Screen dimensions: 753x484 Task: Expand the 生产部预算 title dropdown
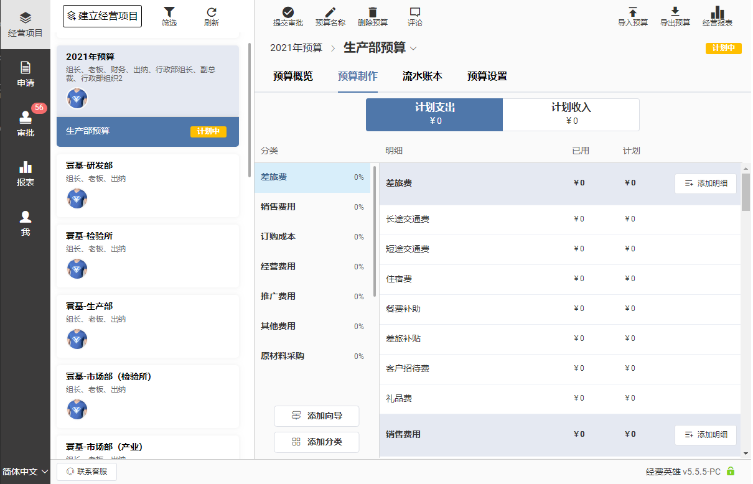pos(414,48)
